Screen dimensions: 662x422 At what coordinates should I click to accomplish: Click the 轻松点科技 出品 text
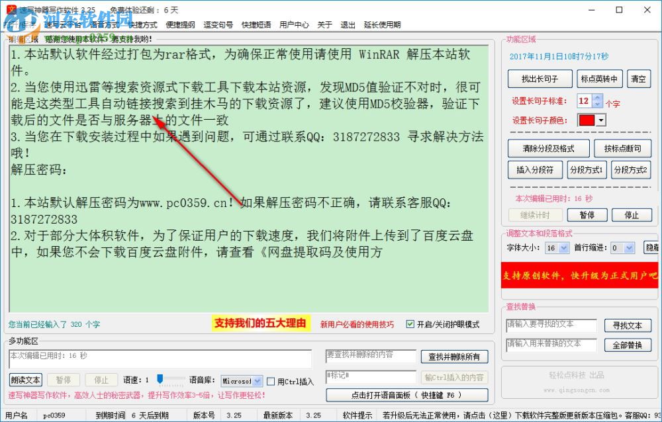point(577,375)
